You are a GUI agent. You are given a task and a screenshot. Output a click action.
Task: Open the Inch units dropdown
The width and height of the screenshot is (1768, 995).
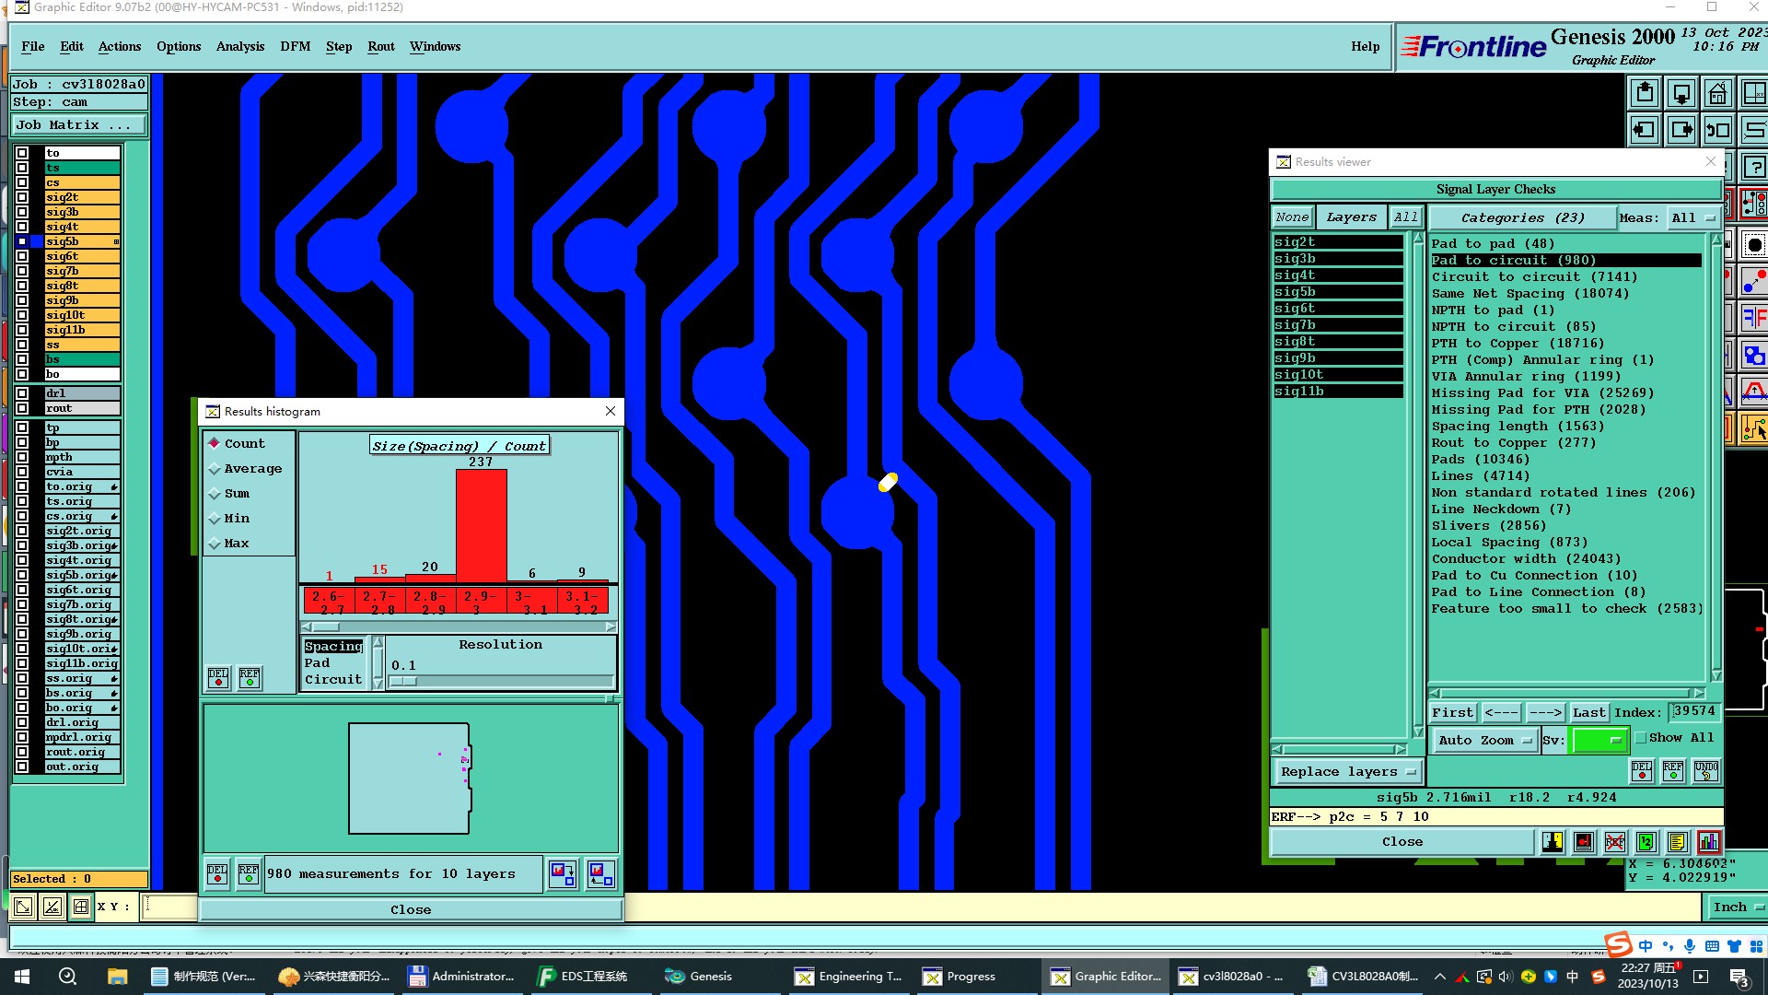[x=1737, y=907]
